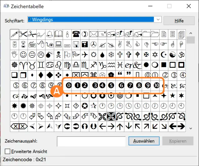Minimize the Zeichentabelle window
The width and height of the screenshot is (199, 166).
point(150,6)
